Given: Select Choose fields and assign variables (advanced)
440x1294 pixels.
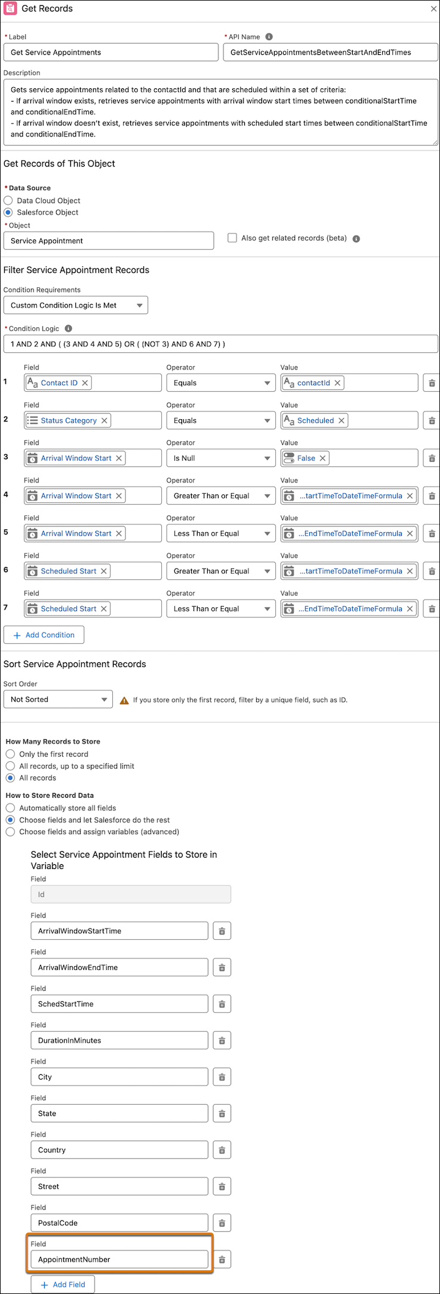Looking at the screenshot, I should pos(10,831).
